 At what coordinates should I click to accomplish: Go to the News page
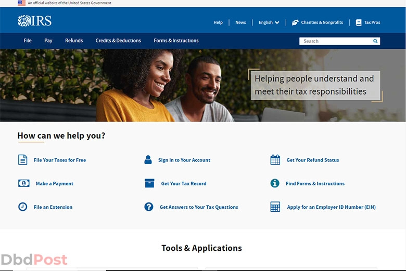click(240, 22)
